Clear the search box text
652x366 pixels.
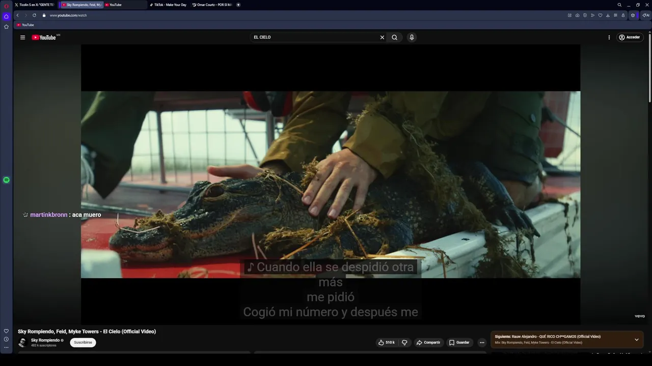pyautogui.click(x=382, y=37)
